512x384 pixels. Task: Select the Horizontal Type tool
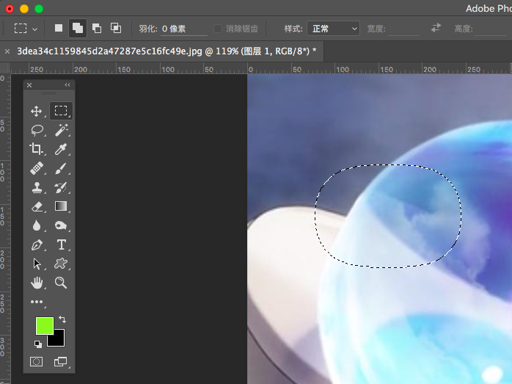[61, 244]
